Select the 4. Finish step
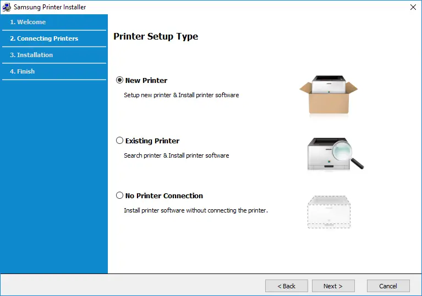422x296 pixels. coord(22,71)
